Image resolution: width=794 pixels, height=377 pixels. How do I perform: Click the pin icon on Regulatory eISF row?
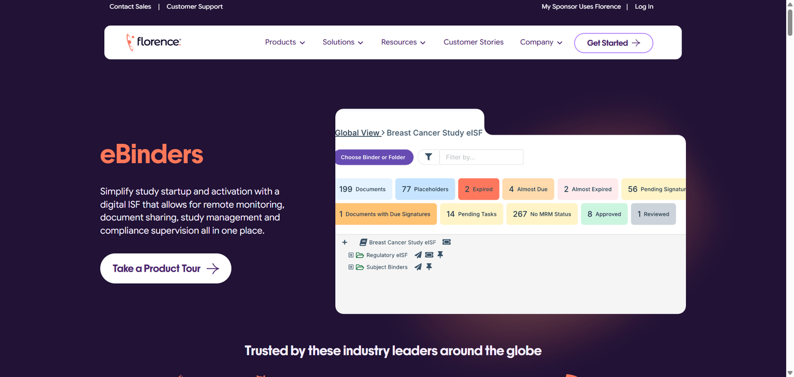[440, 255]
